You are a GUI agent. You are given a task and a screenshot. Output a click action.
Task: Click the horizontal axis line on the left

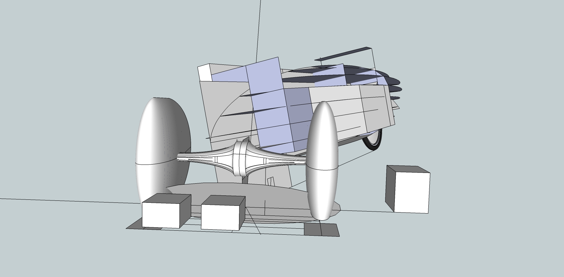67,201
